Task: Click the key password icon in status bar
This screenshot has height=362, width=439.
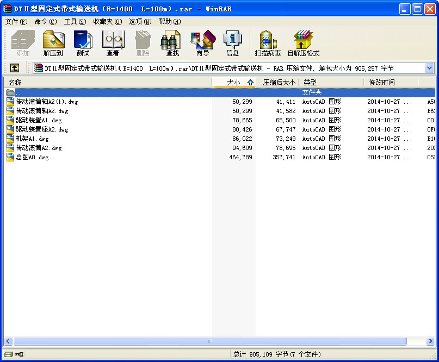Action: [19, 354]
